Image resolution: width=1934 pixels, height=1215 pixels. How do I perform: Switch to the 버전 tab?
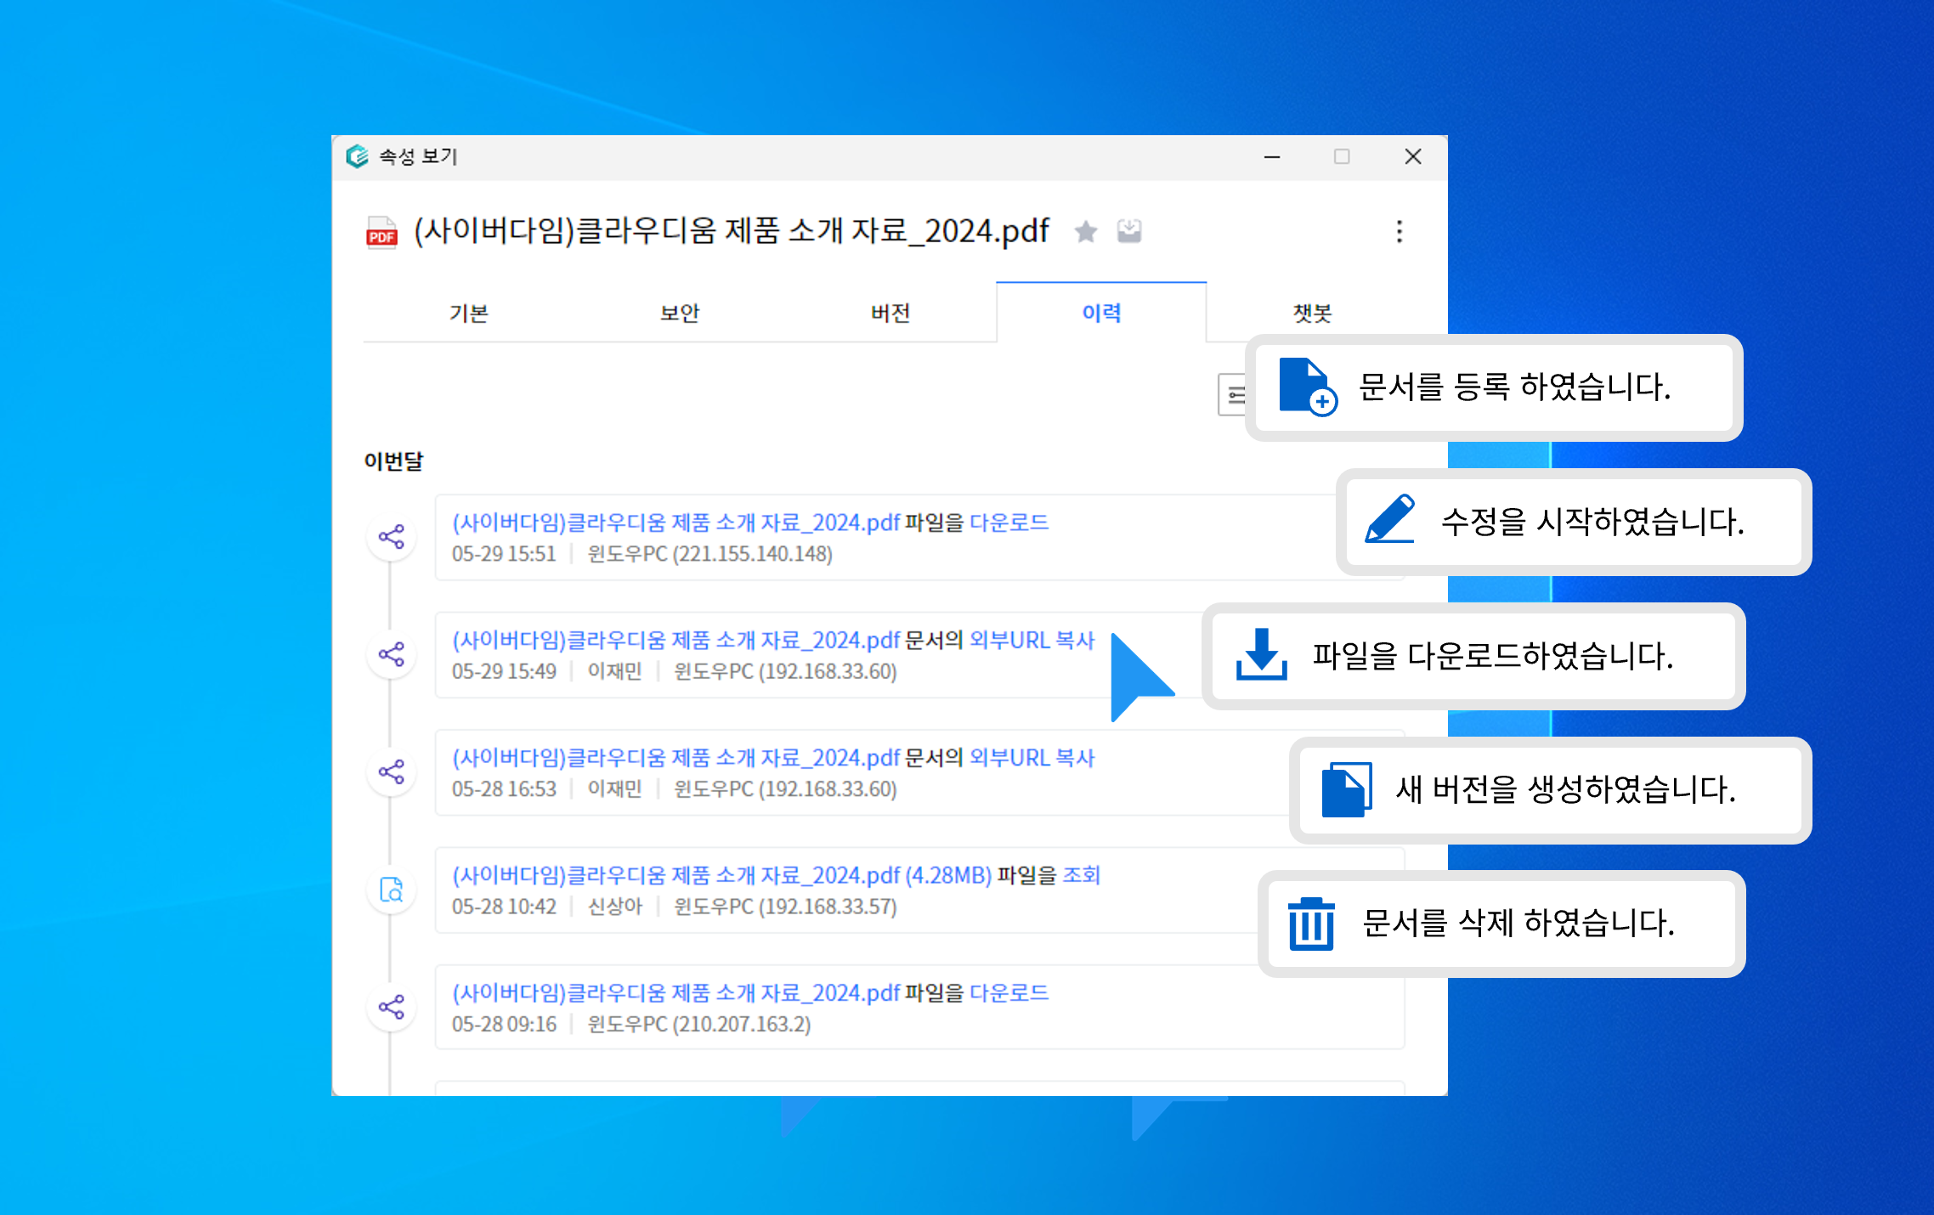click(891, 314)
